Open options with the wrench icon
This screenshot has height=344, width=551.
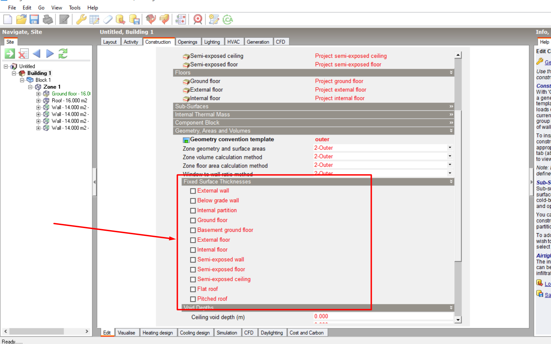pos(81,19)
